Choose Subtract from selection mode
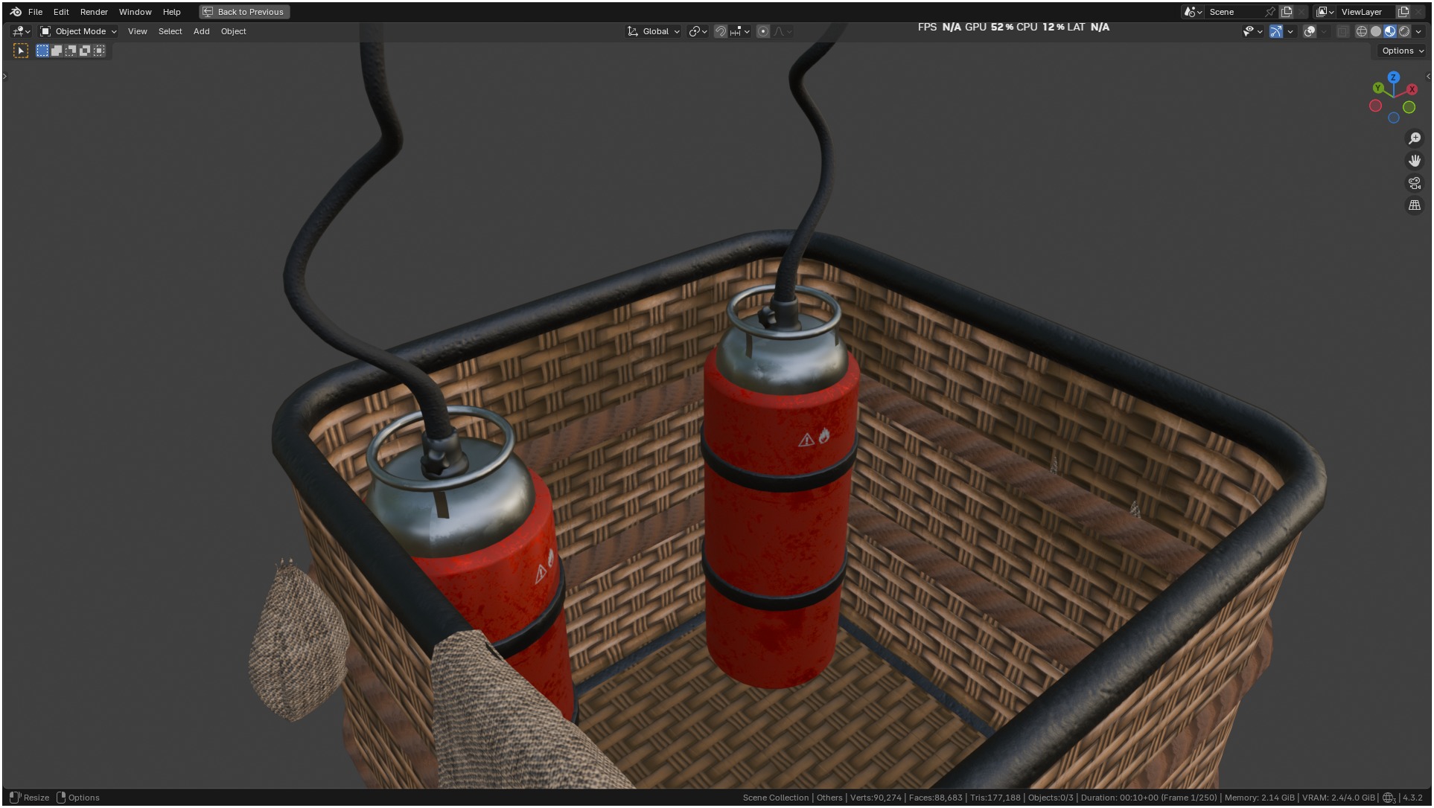The width and height of the screenshot is (1434, 808). (x=71, y=51)
